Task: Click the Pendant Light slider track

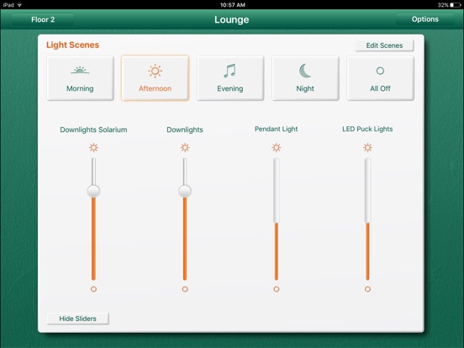Action: pyautogui.click(x=277, y=219)
